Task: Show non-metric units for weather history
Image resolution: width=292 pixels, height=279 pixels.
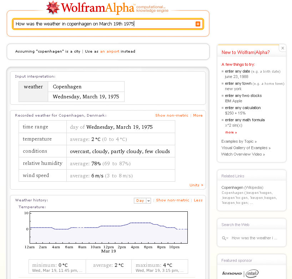Action: [172, 200]
